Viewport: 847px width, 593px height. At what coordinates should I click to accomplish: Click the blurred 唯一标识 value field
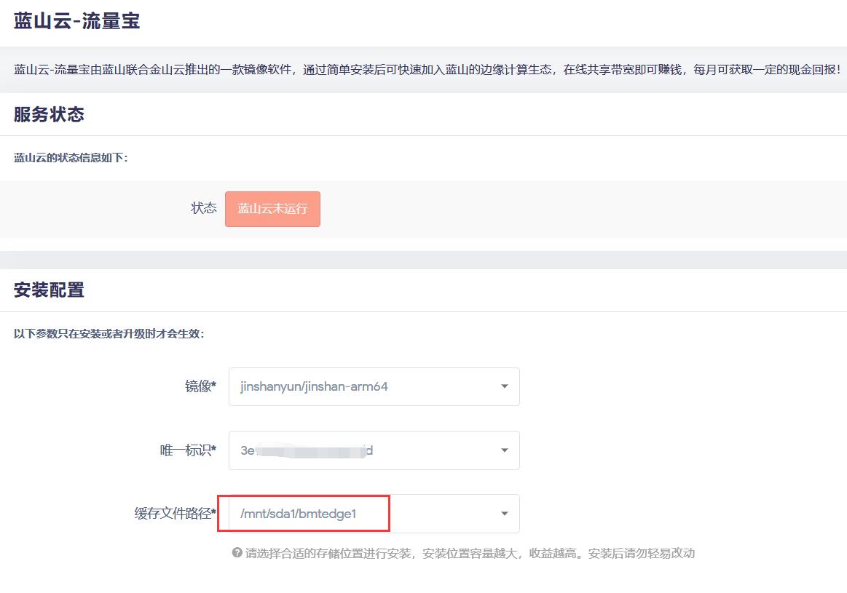click(374, 450)
